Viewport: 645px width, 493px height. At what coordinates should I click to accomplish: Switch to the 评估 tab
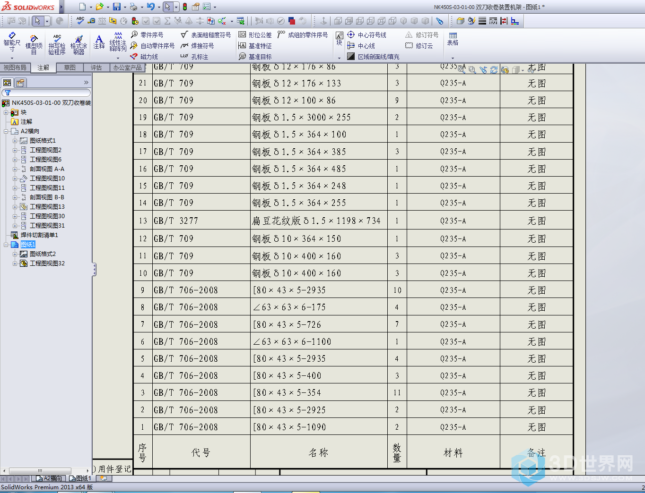click(96, 68)
